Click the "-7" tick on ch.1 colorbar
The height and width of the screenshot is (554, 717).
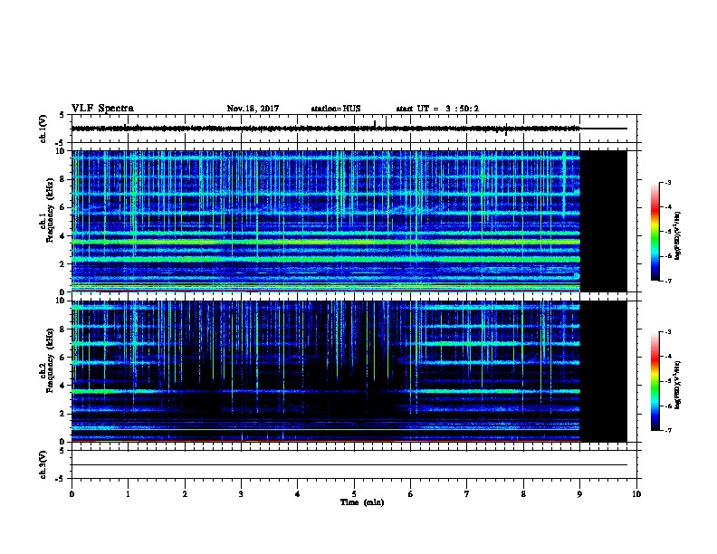pos(667,281)
